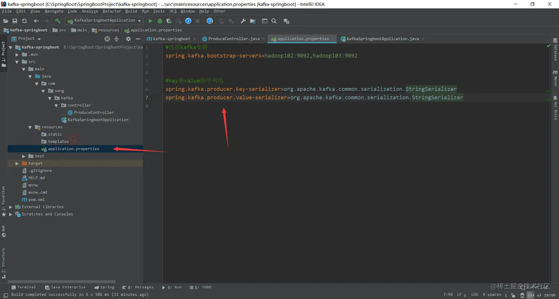The width and height of the screenshot is (559, 299).
Task: Hide the Project panel with the minus icon
Action: pyautogui.click(x=138, y=39)
